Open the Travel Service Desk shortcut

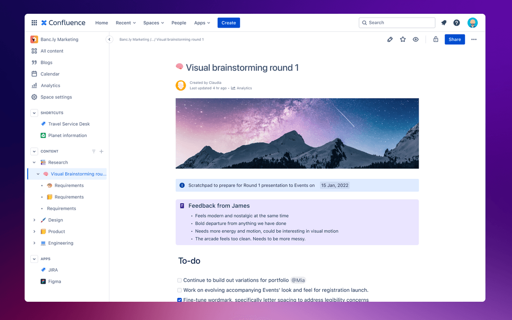pyautogui.click(x=70, y=124)
